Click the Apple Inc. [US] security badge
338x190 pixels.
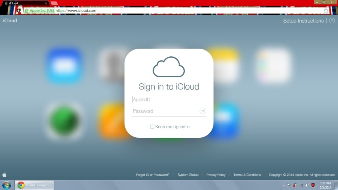tap(39, 10)
